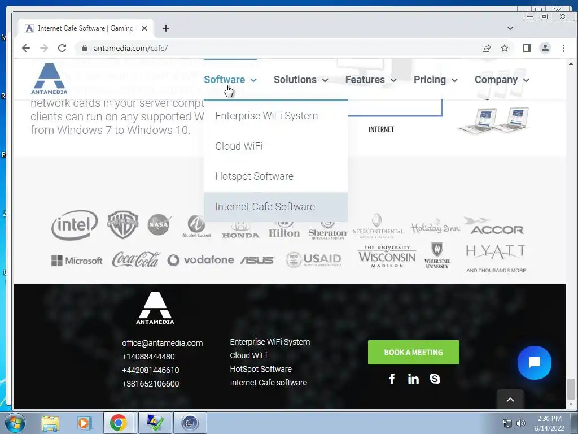
Task: Open footer Internet Cafe software link
Action: (268, 383)
